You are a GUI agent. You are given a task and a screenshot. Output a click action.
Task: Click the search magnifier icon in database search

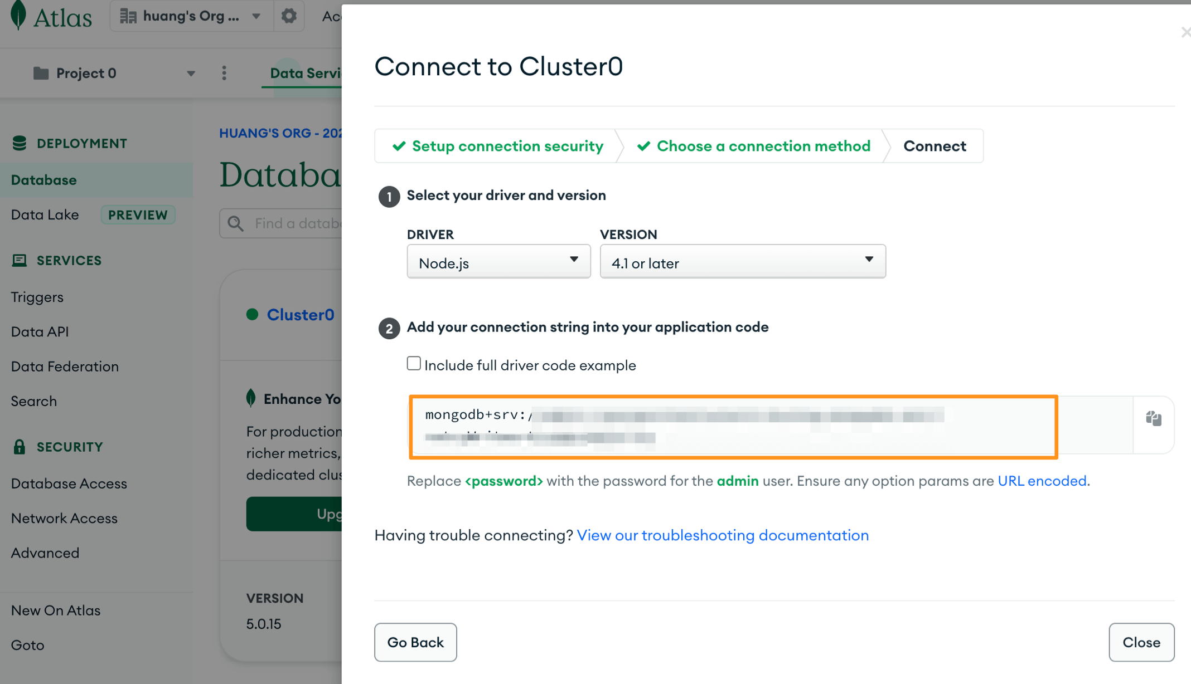[x=236, y=223]
